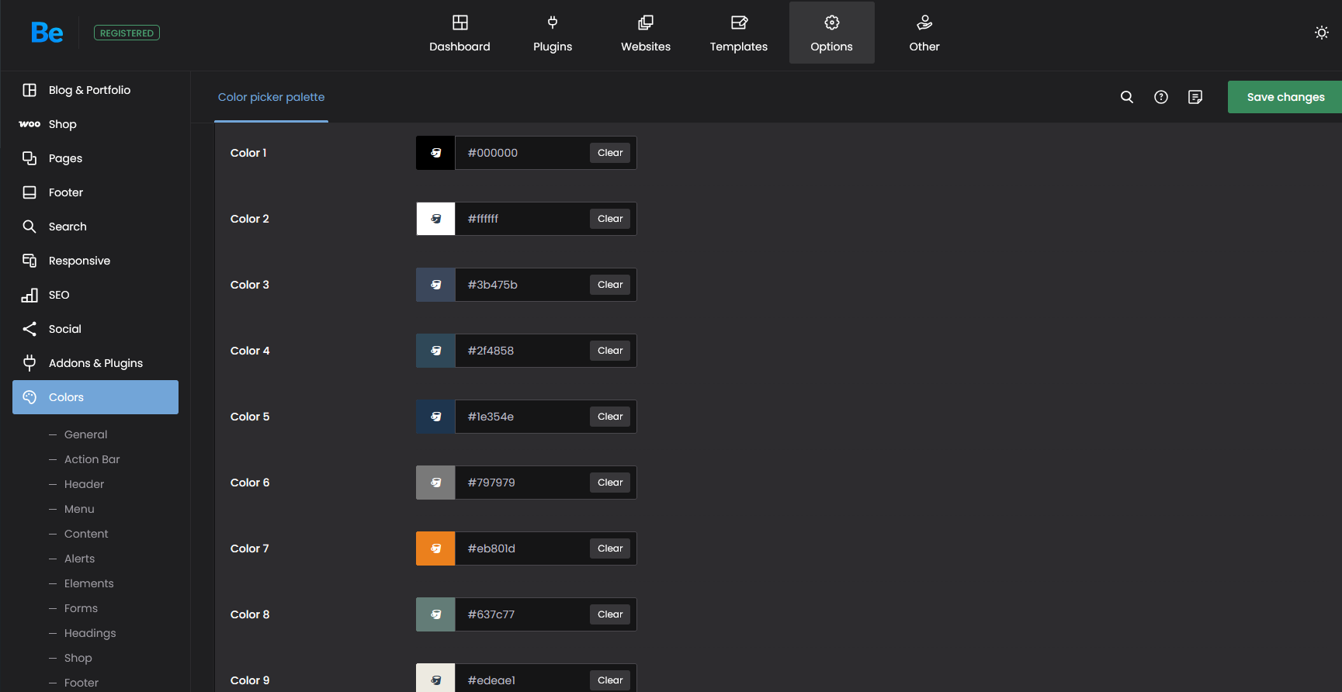Expand the Addons & Plugins section

point(95,363)
